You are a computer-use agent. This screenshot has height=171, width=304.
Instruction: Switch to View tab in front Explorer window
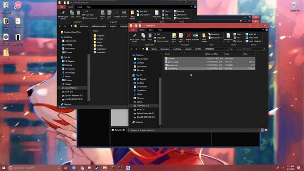[160, 30]
